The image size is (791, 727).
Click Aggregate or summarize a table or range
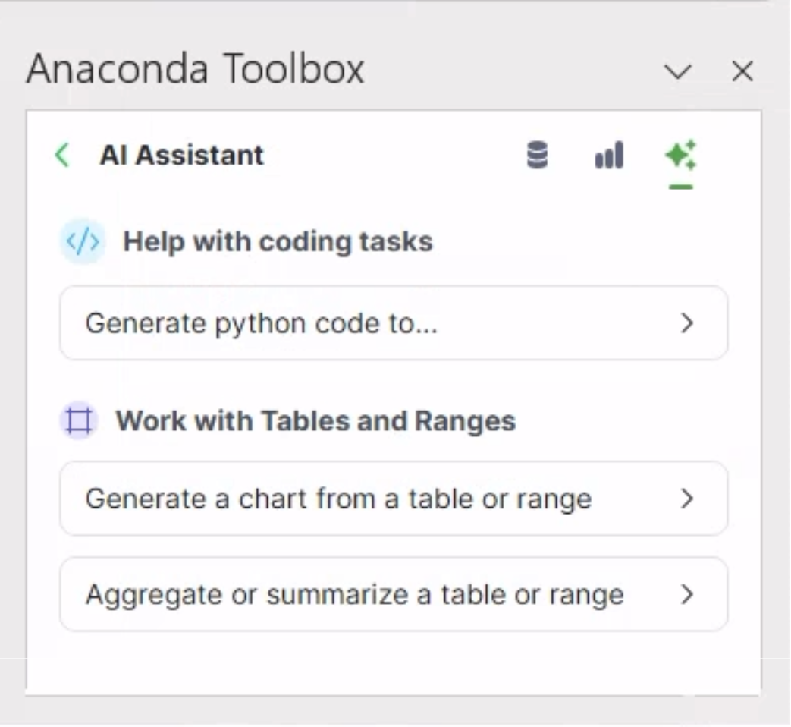pyautogui.click(x=394, y=595)
